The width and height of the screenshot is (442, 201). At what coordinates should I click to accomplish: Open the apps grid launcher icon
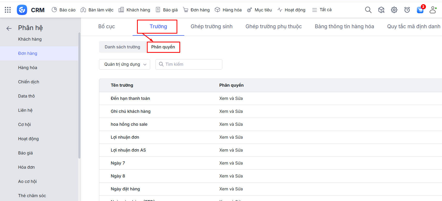point(8,10)
